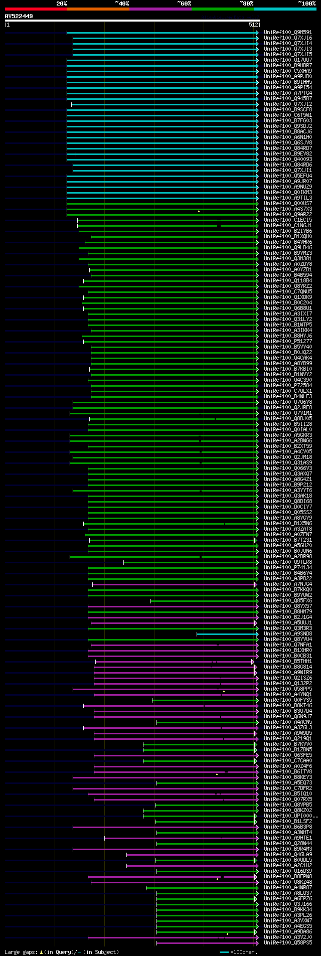Click the AV522449 query name
This screenshot has height=956, width=321.
(19, 16)
